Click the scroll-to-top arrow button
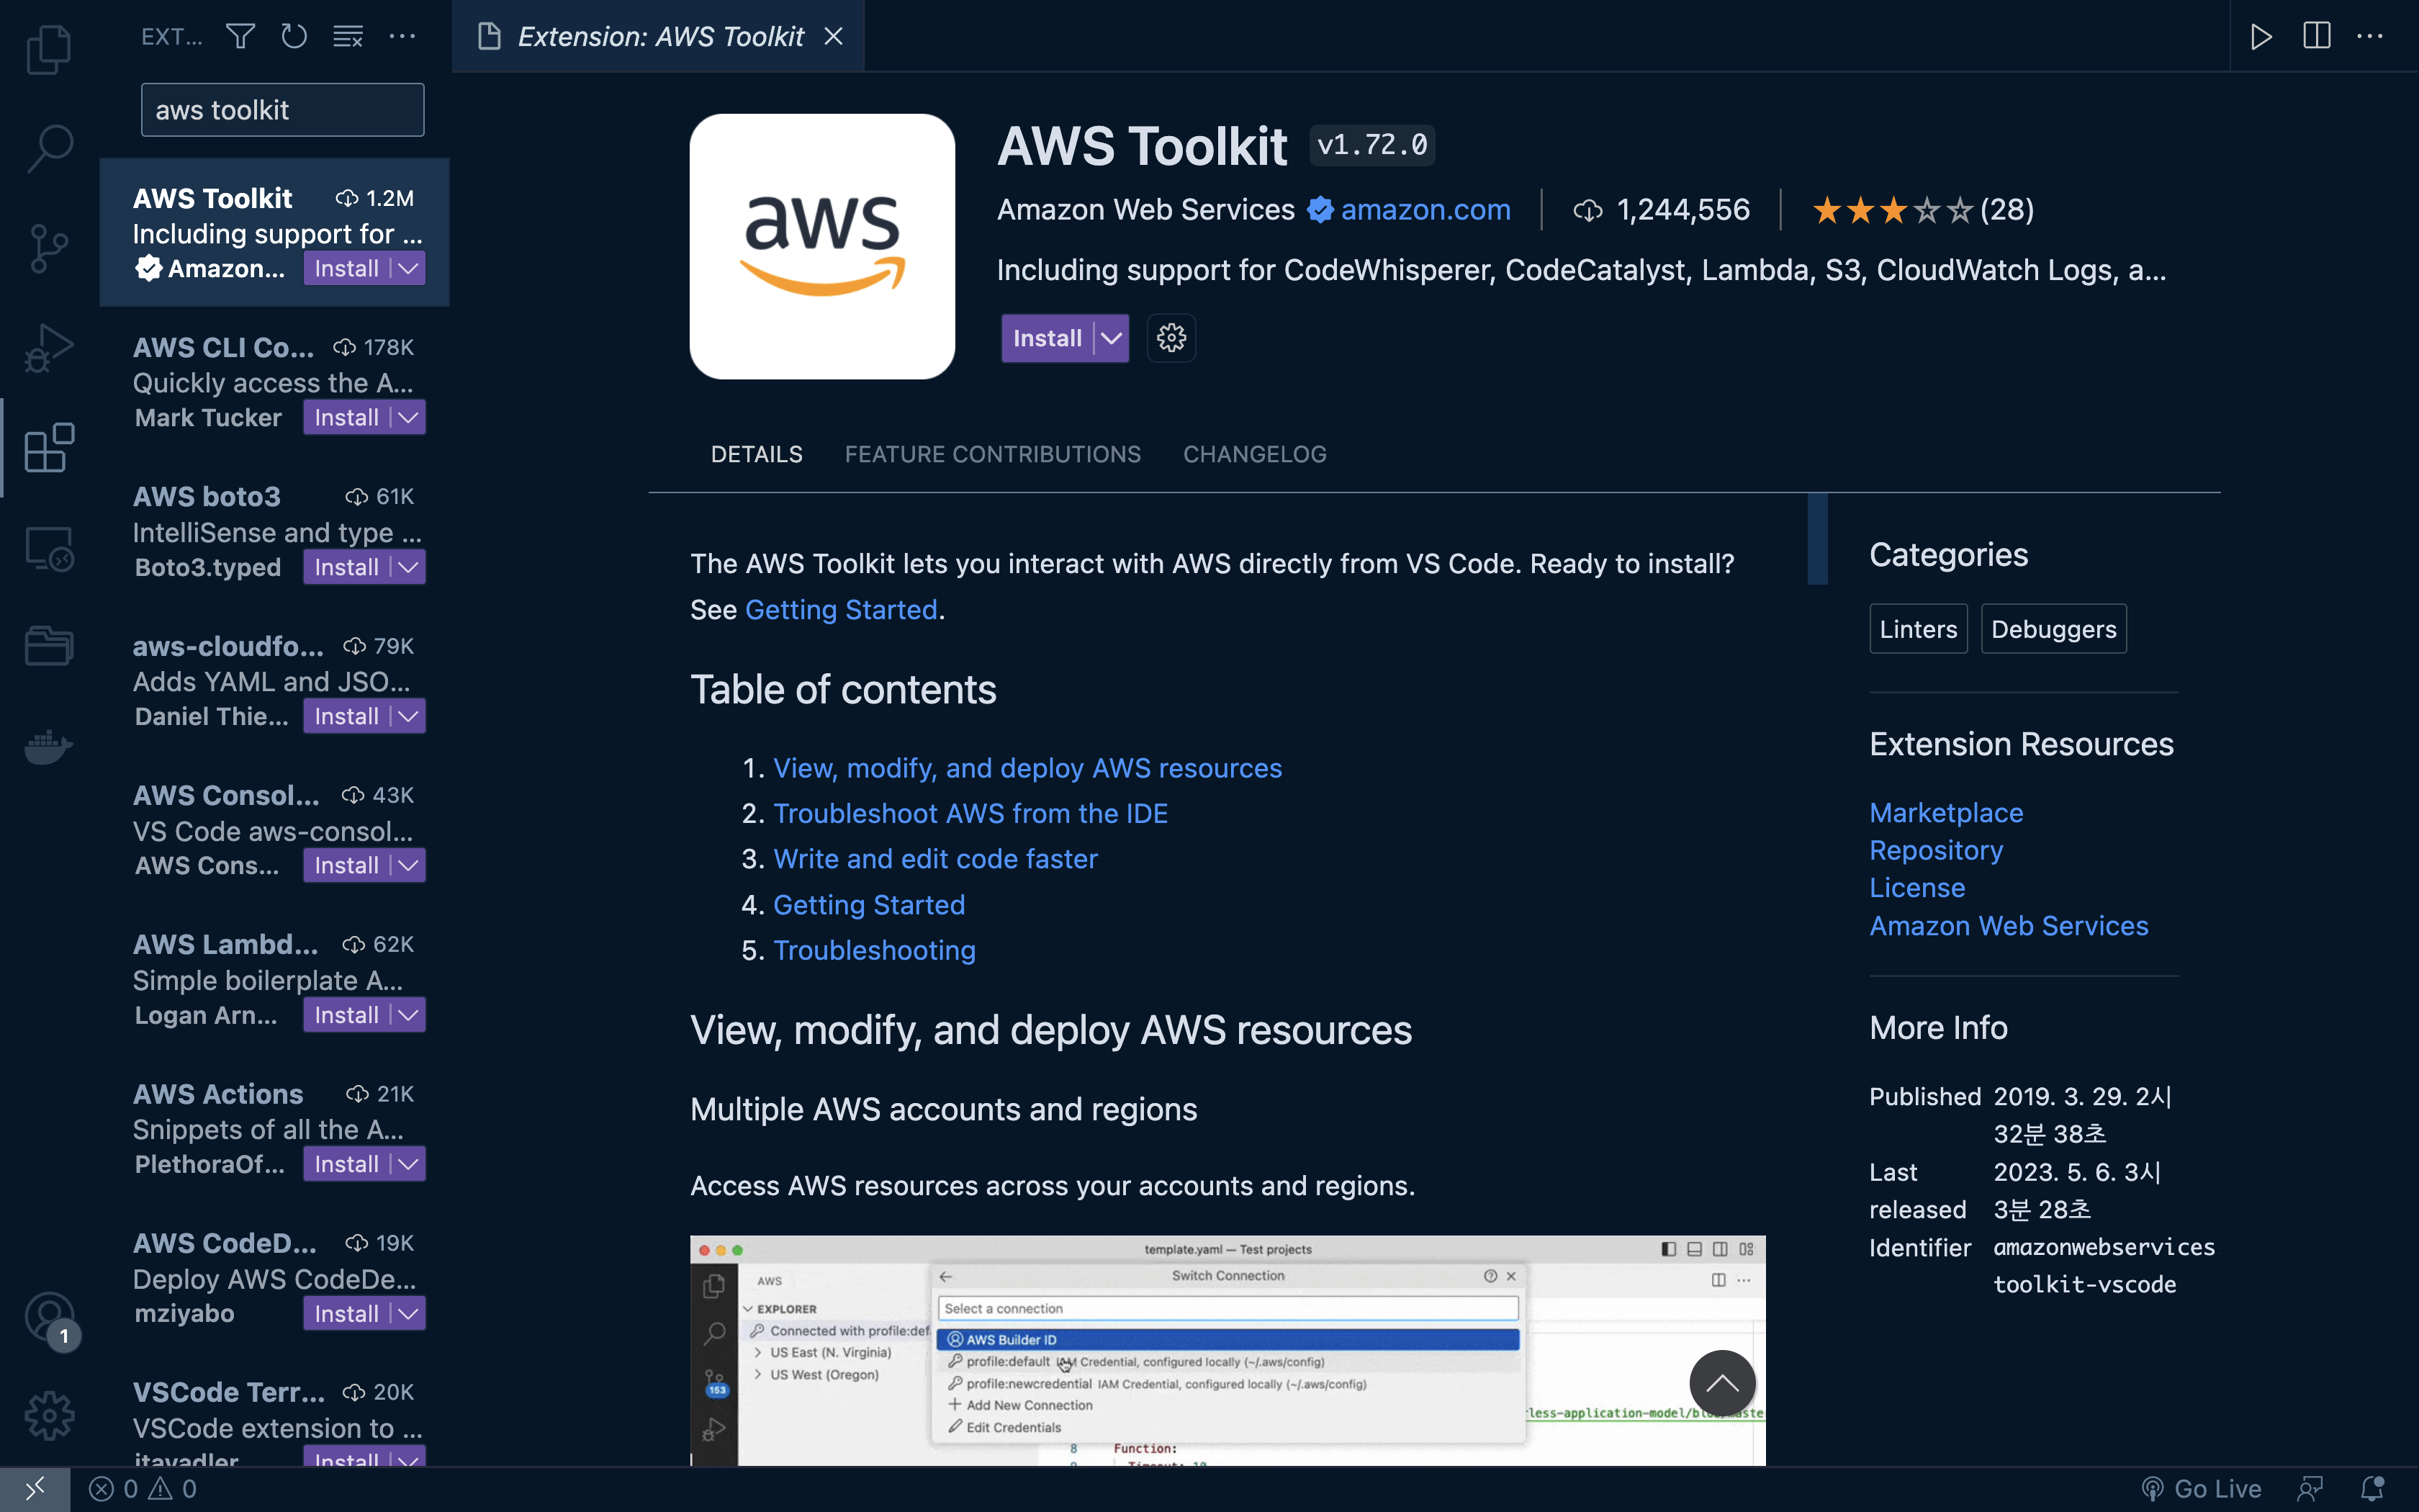Image resolution: width=2419 pixels, height=1512 pixels. point(1721,1383)
